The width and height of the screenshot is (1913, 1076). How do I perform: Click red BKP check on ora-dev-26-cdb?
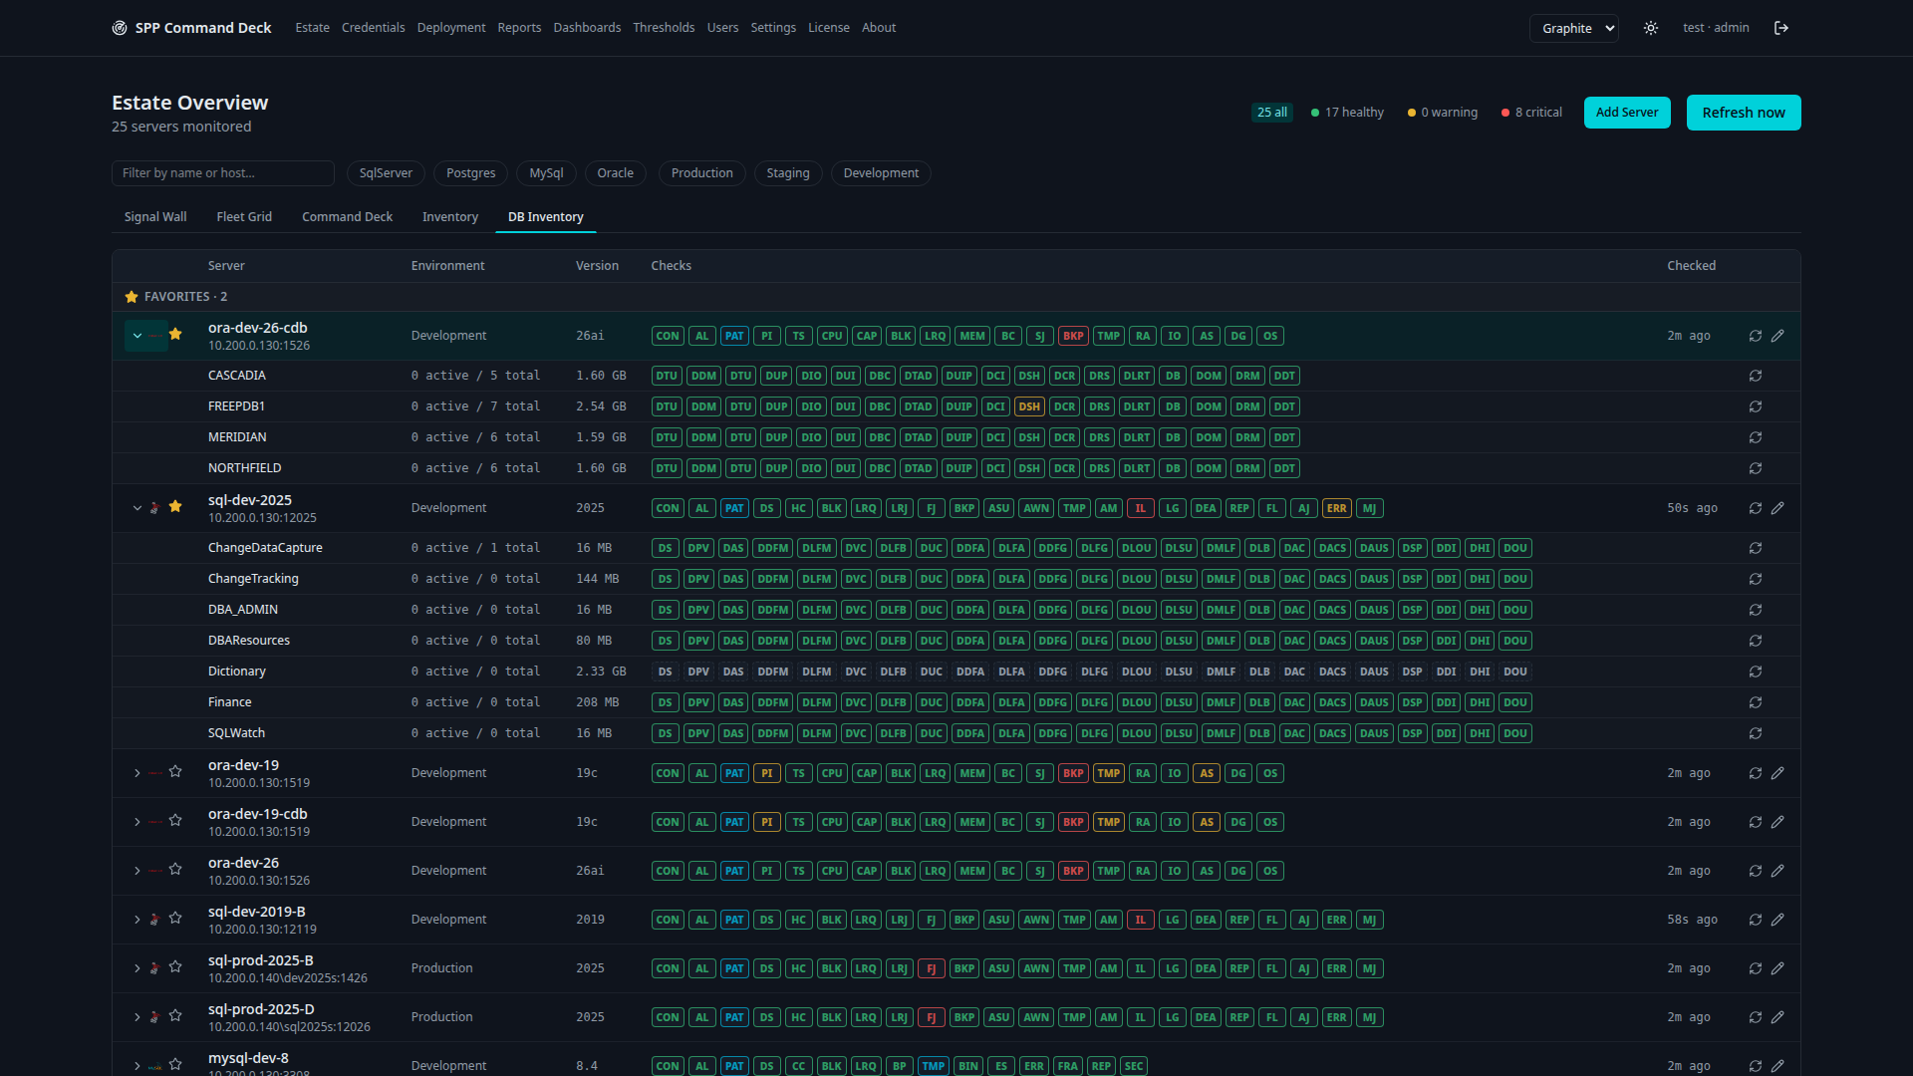pos(1073,336)
